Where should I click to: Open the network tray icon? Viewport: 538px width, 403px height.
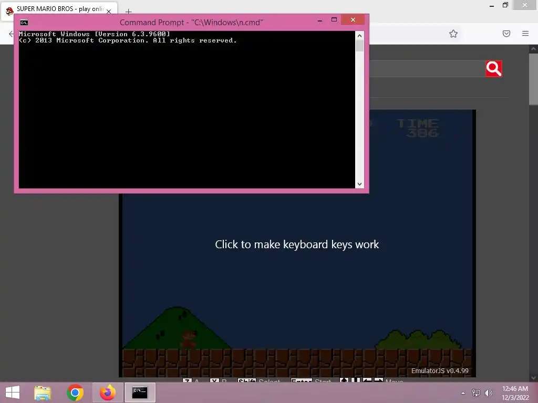(x=475, y=393)
